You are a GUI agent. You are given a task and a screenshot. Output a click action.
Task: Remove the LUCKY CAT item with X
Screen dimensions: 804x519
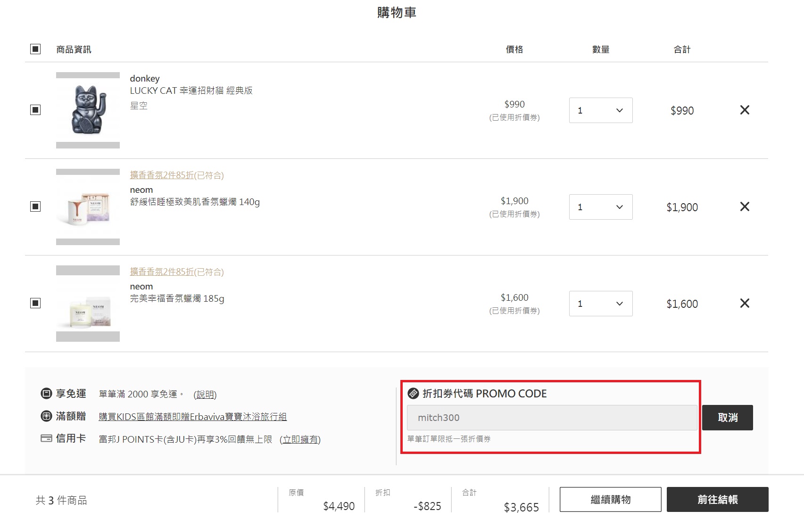point(745,110)
